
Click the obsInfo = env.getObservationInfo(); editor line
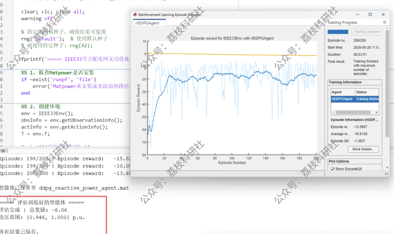[72, 120]
